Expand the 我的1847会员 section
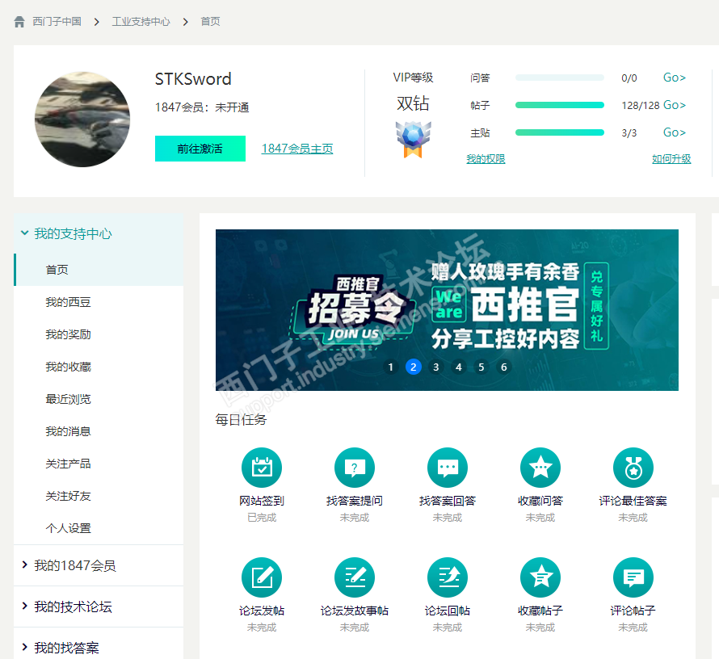 [99, 565]
